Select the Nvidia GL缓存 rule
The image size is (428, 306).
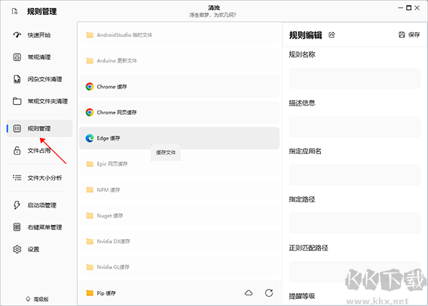(x=179, y=267)
